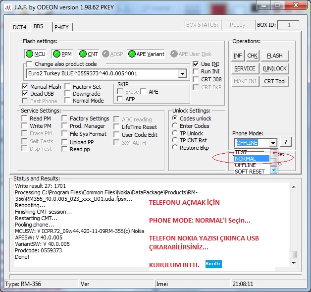Select Codes unlock radio button
The height and width of the screenshot is (292, 311).
coord(174,118)
